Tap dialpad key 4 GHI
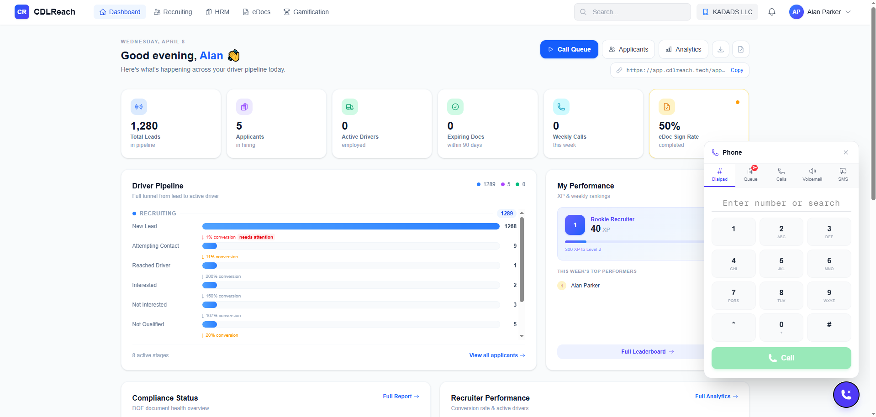Screen dimensions: 876x417 734,264
